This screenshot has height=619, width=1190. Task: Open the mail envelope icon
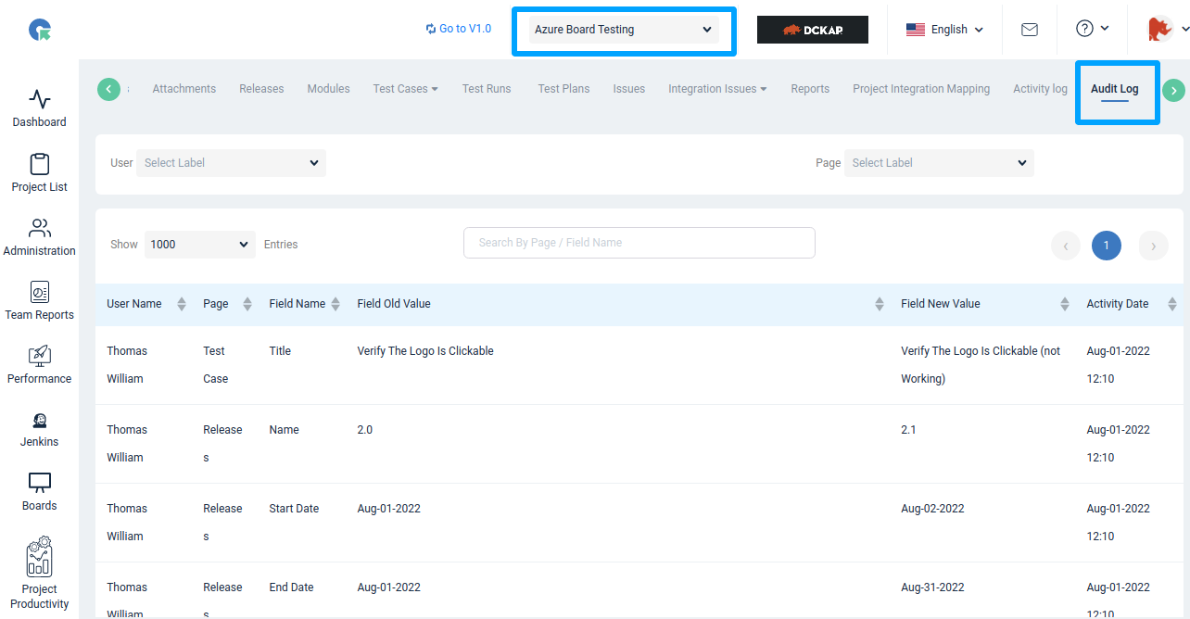[1029, 30]
